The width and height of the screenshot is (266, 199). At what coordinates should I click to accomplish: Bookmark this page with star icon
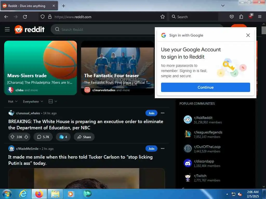tap(163, 17)
